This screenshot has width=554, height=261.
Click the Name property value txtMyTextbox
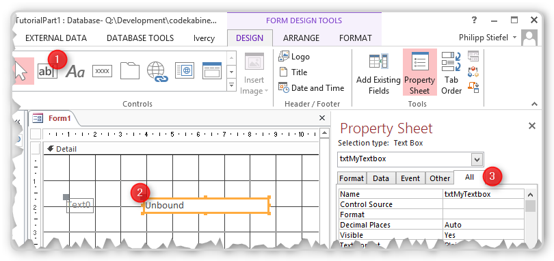(x=484, y=194)
